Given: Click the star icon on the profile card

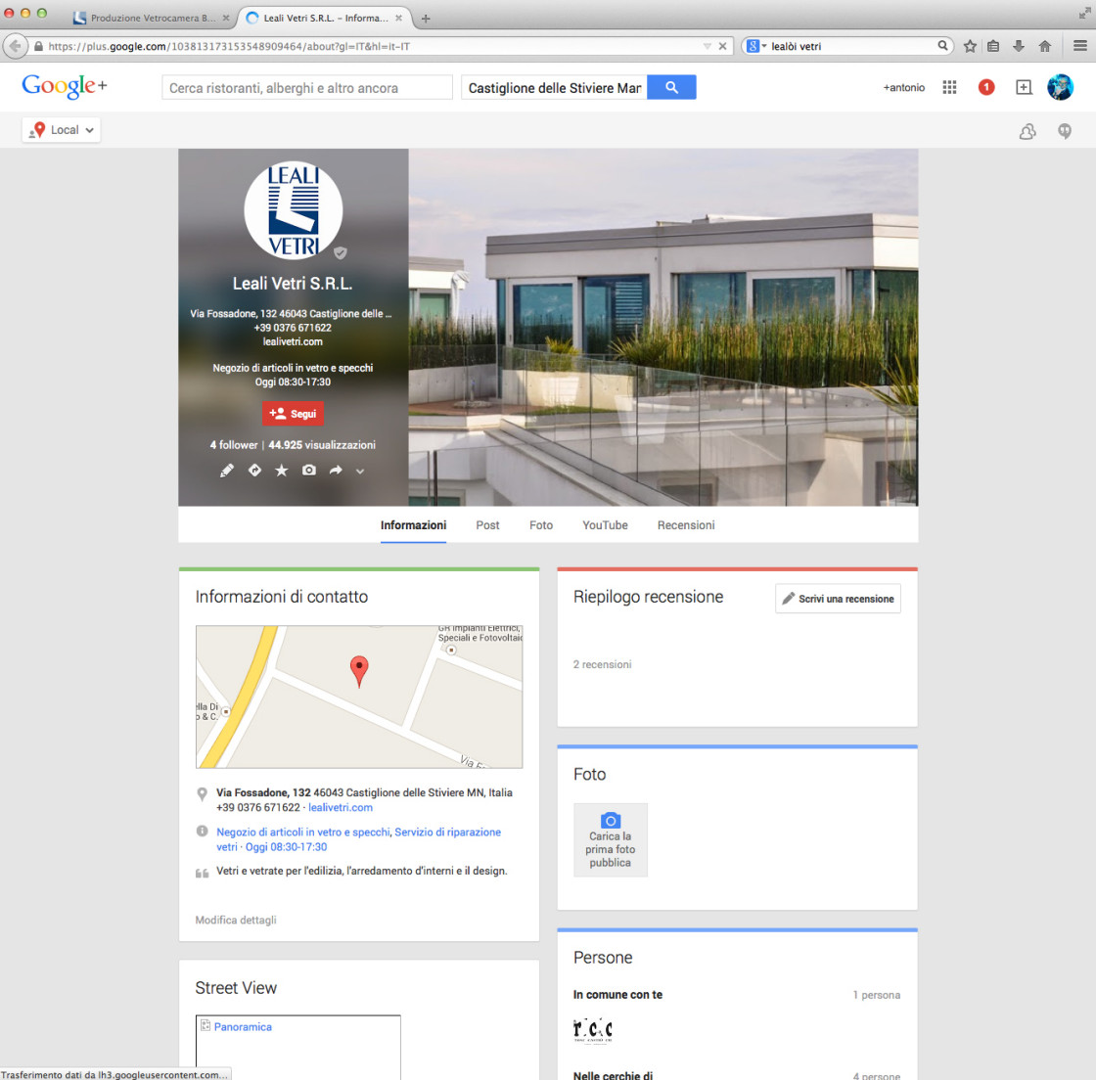Looking at the screenshot, I should 281,471.
